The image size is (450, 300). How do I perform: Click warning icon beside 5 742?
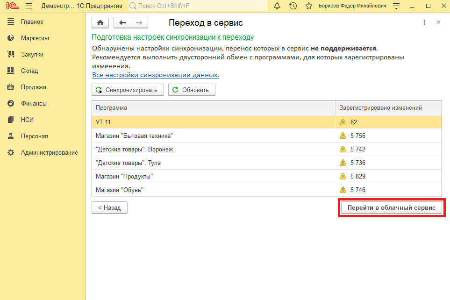pyautogui.click(x=343, y=149)
